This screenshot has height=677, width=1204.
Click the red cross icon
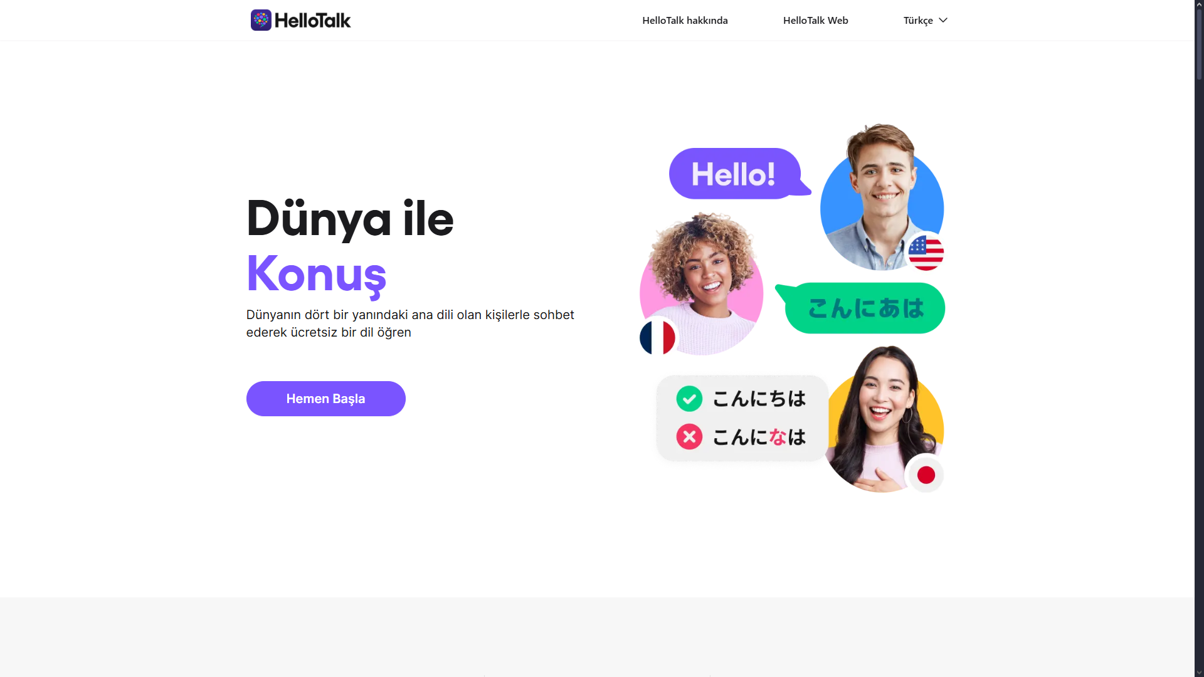[x=689, y=437]
